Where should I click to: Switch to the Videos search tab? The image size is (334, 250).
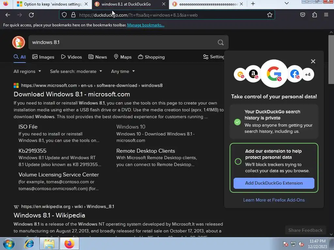[71, 57]
